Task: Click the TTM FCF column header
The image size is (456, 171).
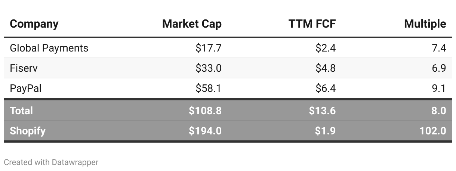Action: click(312, 24)
